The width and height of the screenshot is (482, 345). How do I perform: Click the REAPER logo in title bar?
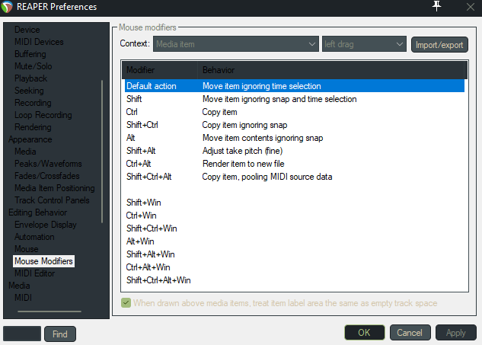coord(7,7)
